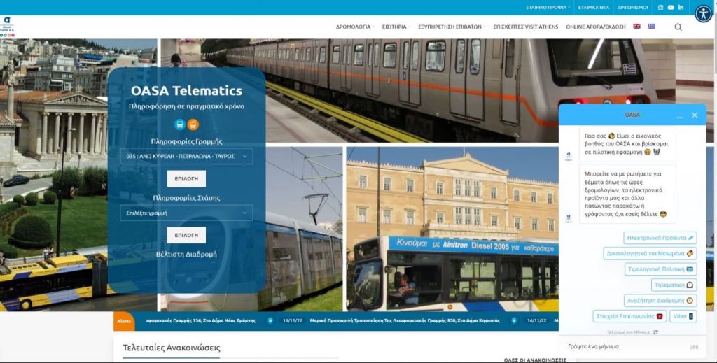The width and height of the screenshot is (717, 363).
Task: Open the YouTube channel icon
Action: coord(671,7)
